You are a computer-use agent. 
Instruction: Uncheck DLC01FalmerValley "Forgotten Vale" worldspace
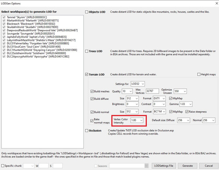(x=4, y=43)
